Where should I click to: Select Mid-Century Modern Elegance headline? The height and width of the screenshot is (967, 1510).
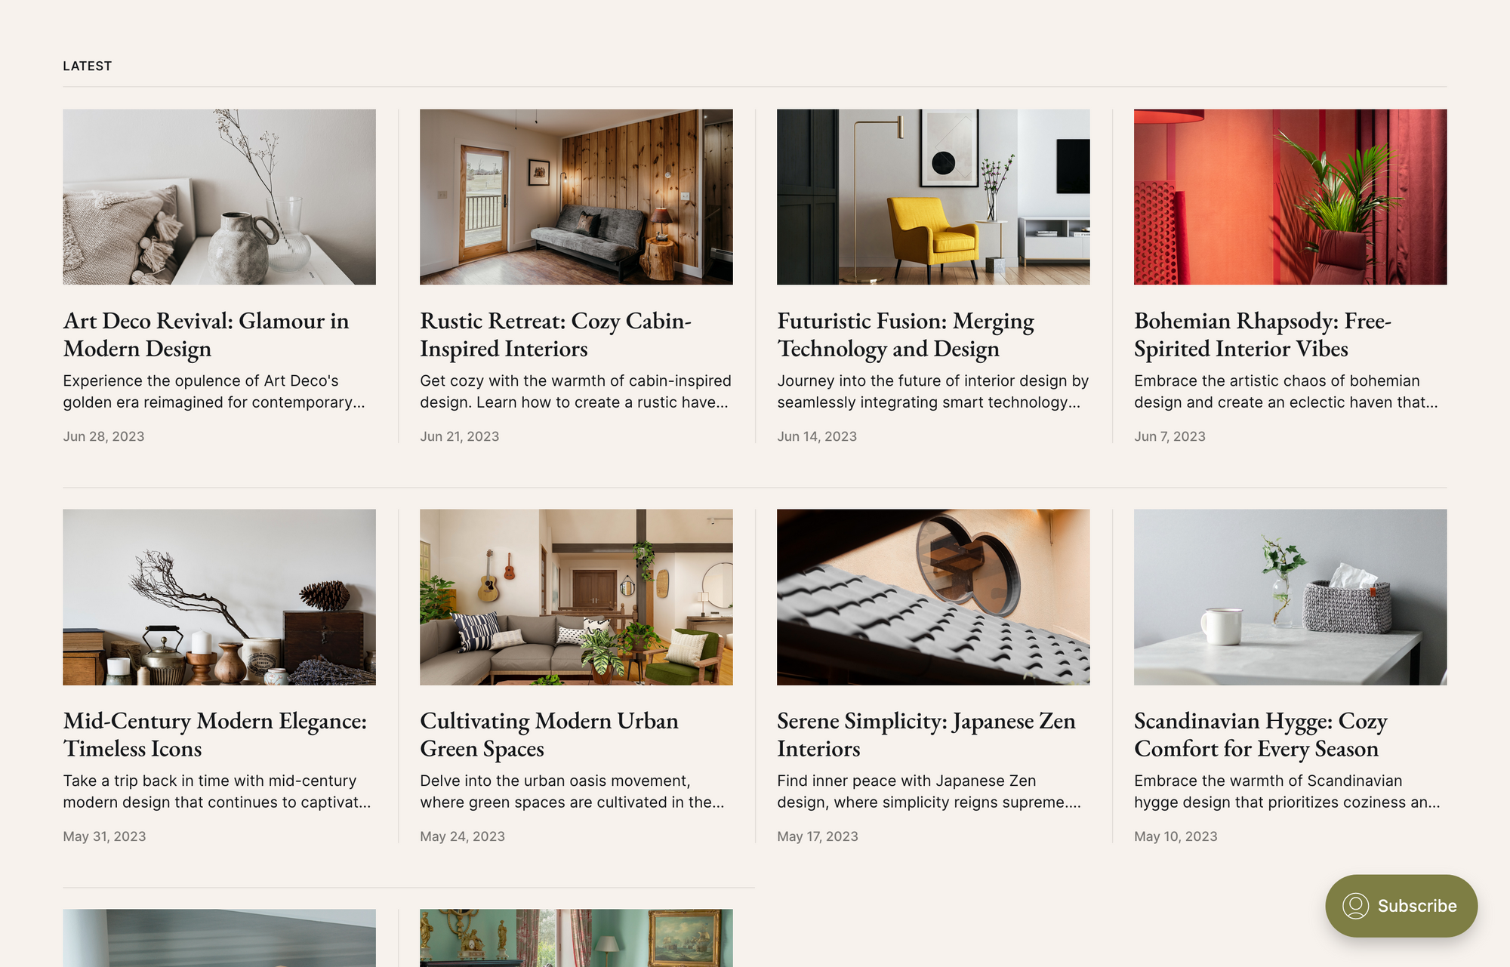coord(215,734)
